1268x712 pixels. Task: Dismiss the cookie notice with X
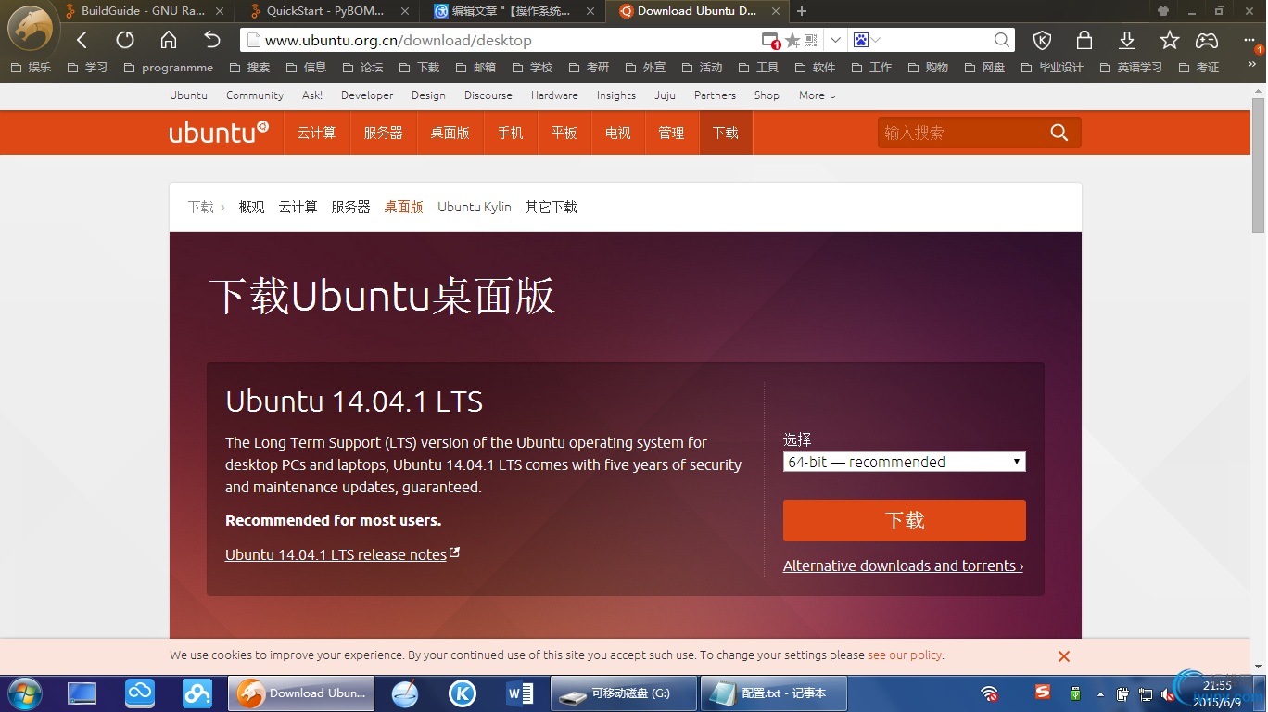1064,656
